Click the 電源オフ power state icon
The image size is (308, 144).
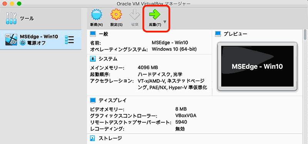tap(23, 43)
